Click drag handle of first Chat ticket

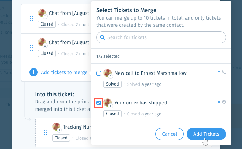(x=31, y=19)
